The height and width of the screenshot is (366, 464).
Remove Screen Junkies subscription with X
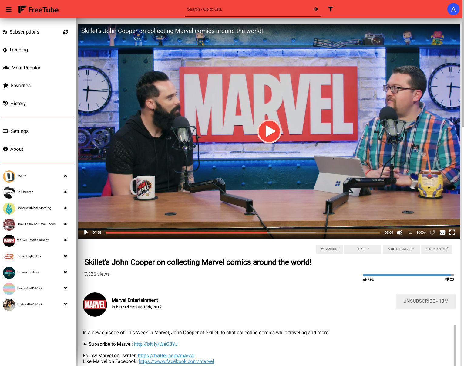[x=66, y=272]
